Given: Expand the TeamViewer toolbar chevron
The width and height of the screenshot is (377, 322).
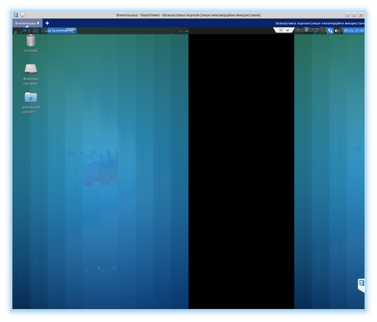Looking at the screenshot, I should point(288,30).
